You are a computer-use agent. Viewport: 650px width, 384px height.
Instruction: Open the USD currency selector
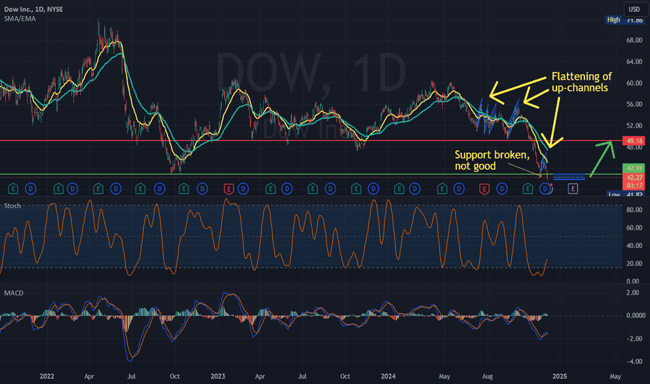(634, 9)
